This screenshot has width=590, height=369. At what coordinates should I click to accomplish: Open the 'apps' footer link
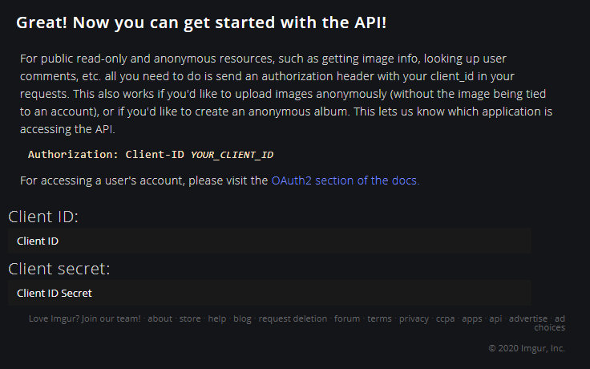pos(472,318)
